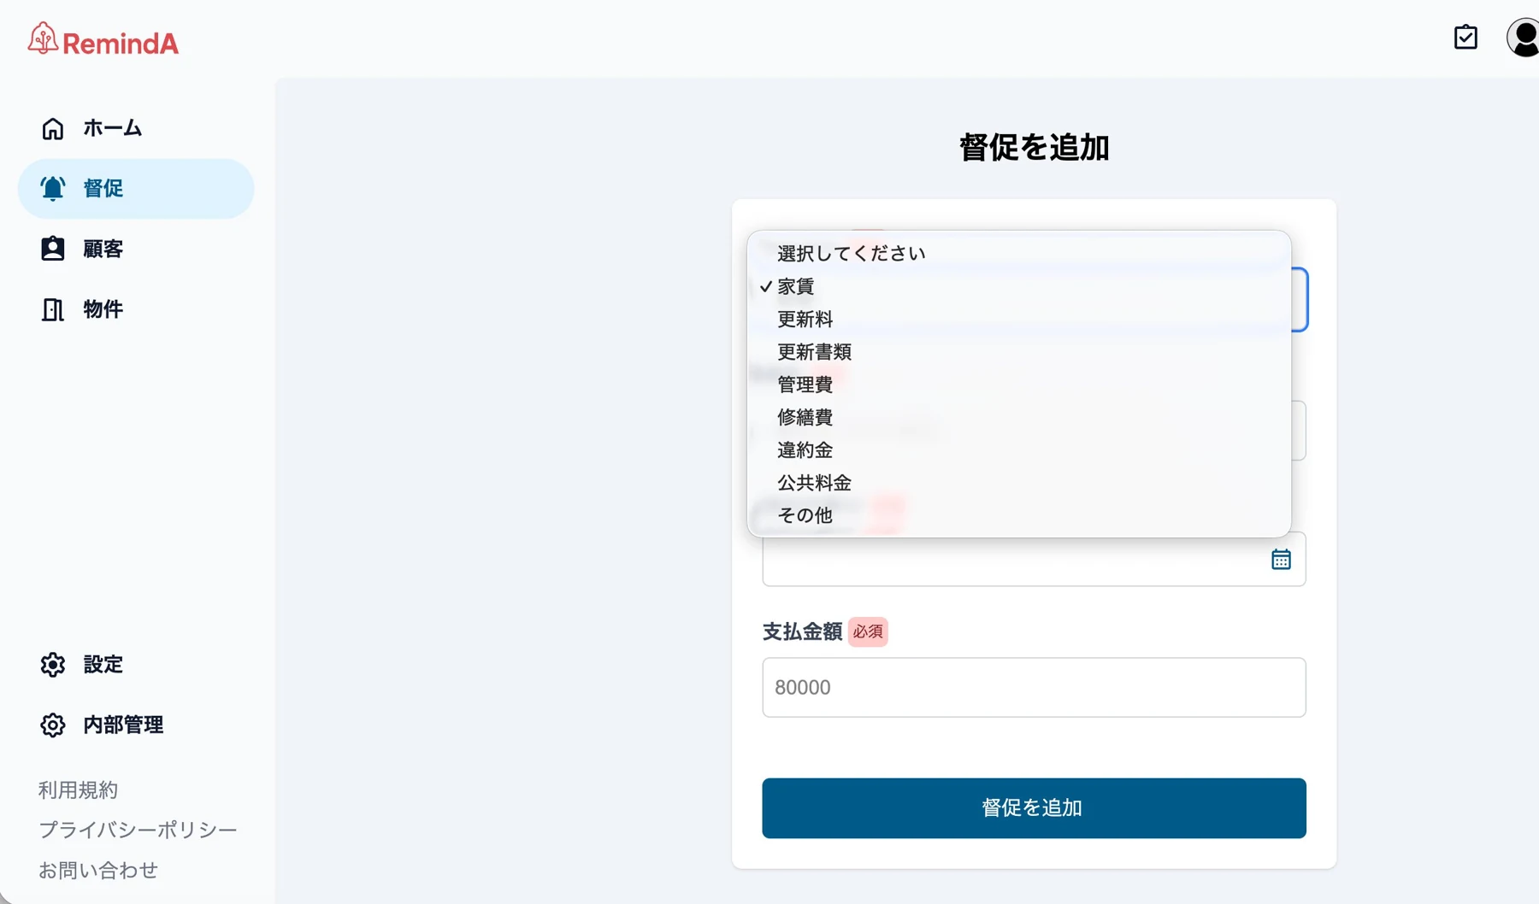This screenshot has width=1539, height=904.
Task: Select 更新料 from the dropdown list
Action: (1019, 320)
